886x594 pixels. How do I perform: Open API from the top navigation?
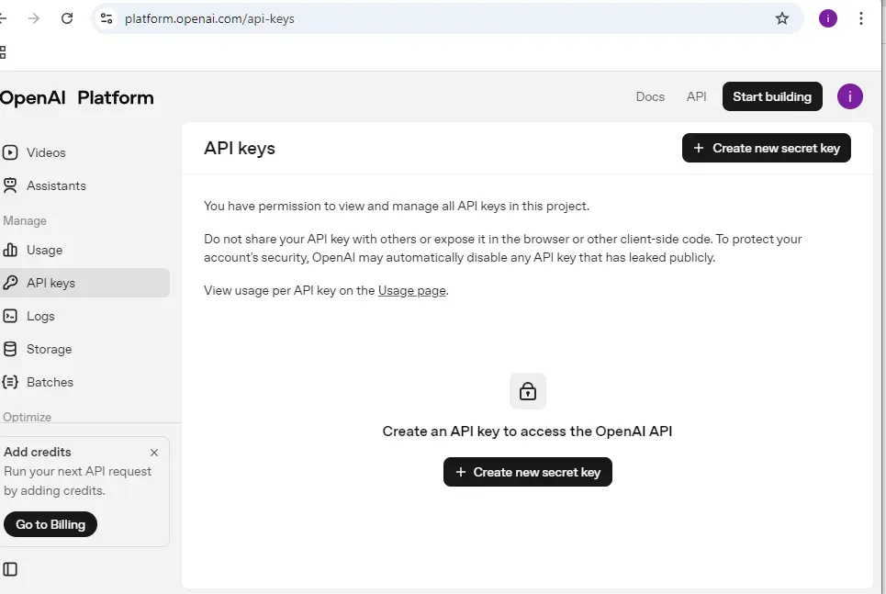tap(696, 96)
